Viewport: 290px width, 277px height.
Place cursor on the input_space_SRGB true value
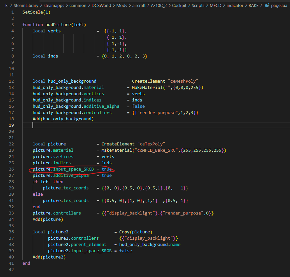click(x=107, y=169)
